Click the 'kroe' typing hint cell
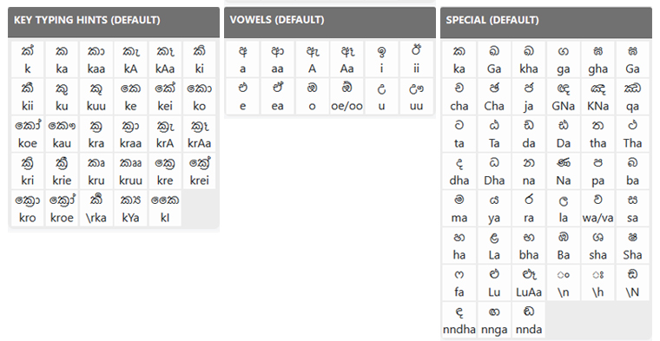The height and width of the screenshot is (341, 660). tap(62, 208)
